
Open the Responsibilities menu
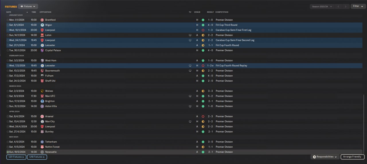(325, 157)
